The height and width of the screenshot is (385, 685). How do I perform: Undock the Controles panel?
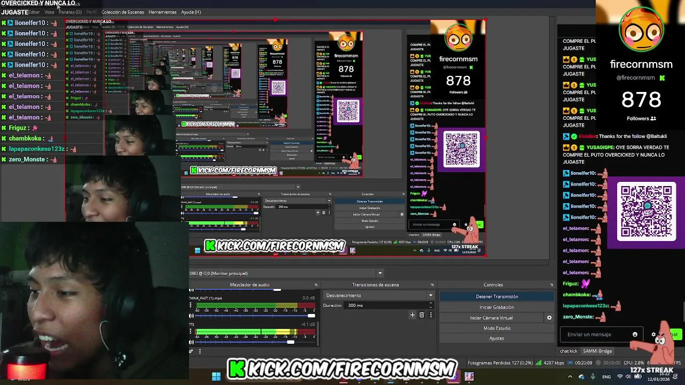(x=552, y=284)
